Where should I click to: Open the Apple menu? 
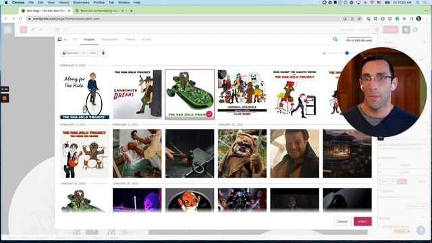pos(6,3)
